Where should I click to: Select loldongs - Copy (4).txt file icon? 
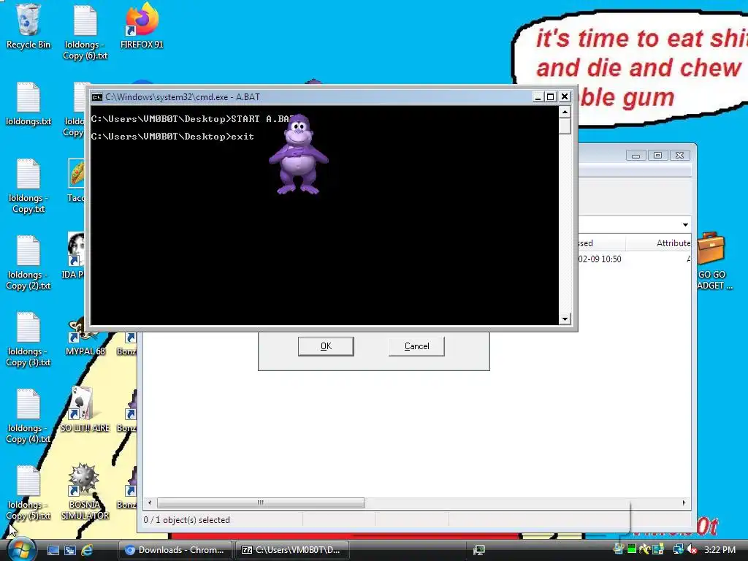coord(28,416)
